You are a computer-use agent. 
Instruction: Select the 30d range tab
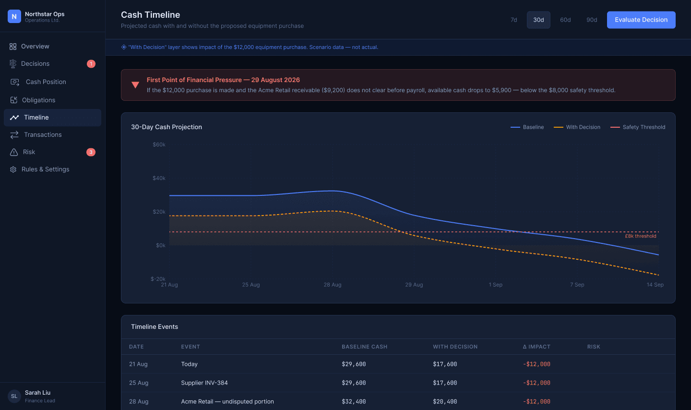point(538,20)
